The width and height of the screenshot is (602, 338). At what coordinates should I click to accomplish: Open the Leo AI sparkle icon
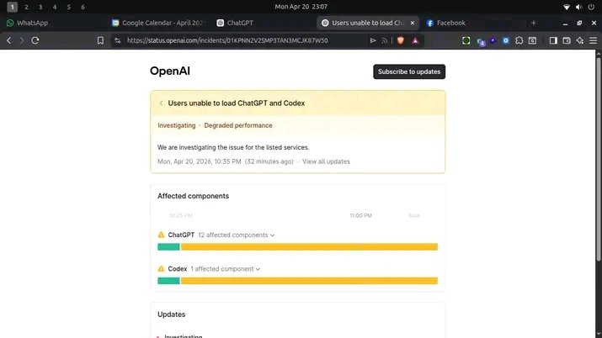[x=580, y=40]
